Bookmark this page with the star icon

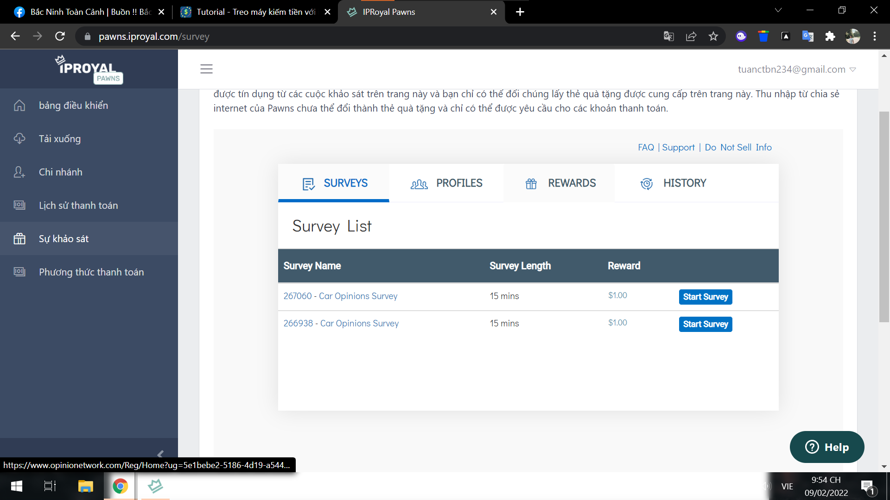(713, 36)
